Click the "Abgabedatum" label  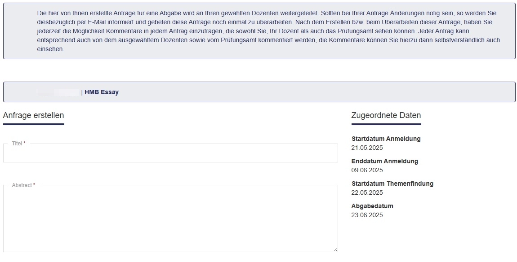pyautogui.click(x=372, y=206)
